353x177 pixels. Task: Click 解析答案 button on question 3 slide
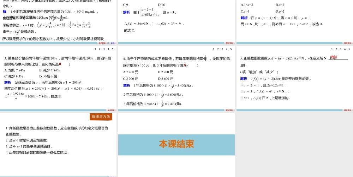tap(111, 110)
